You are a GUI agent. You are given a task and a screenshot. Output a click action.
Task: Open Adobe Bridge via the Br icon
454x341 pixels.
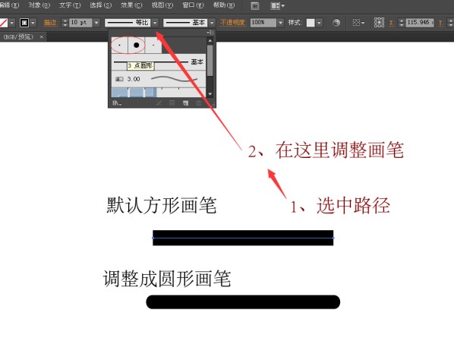click(255, 6)
